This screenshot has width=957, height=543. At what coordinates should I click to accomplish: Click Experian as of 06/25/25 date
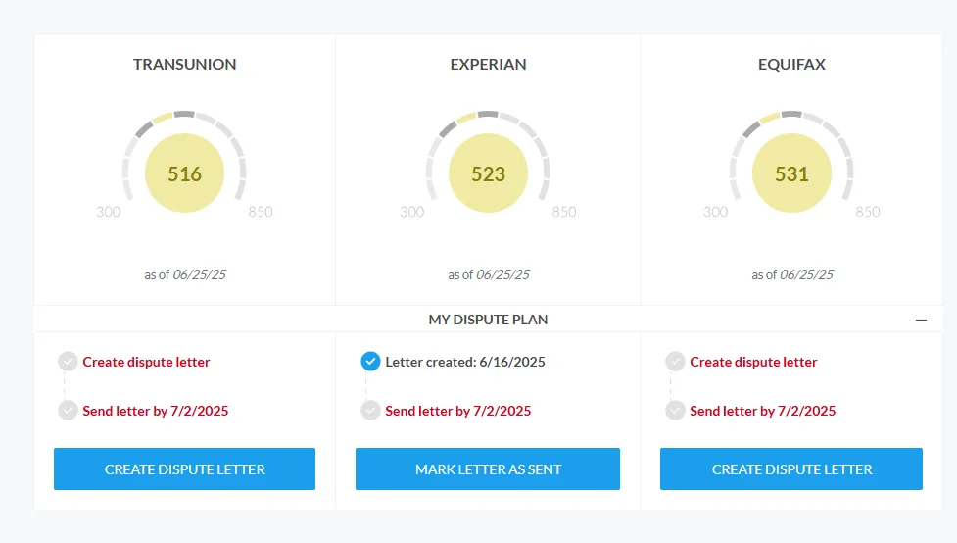tap(488, 274)
